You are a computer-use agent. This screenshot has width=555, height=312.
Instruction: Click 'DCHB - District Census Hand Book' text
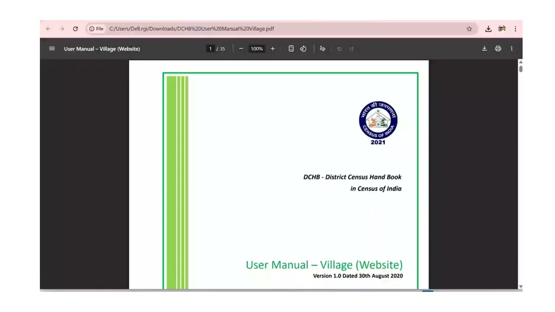pos(353,177)
